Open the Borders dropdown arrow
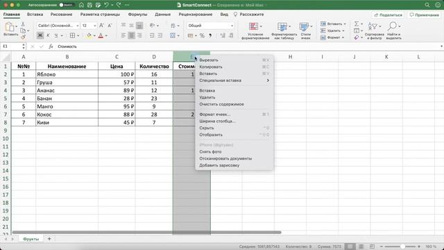The image size is (444, 250). 78,35
